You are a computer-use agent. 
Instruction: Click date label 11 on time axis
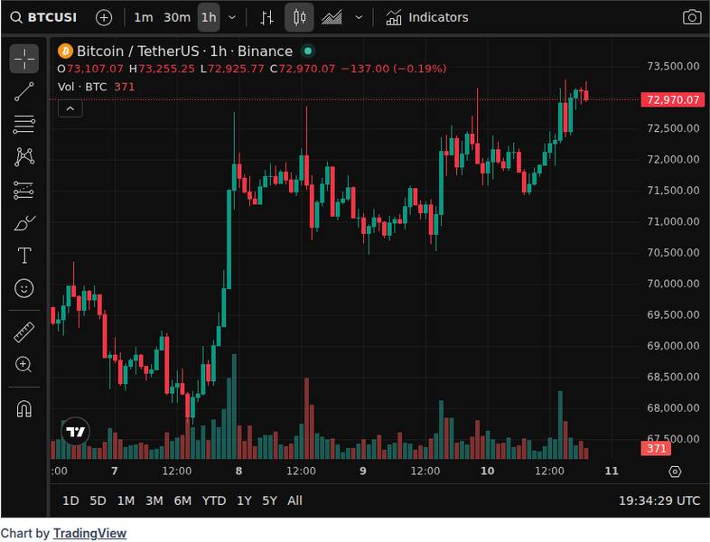tap(612, 471)
